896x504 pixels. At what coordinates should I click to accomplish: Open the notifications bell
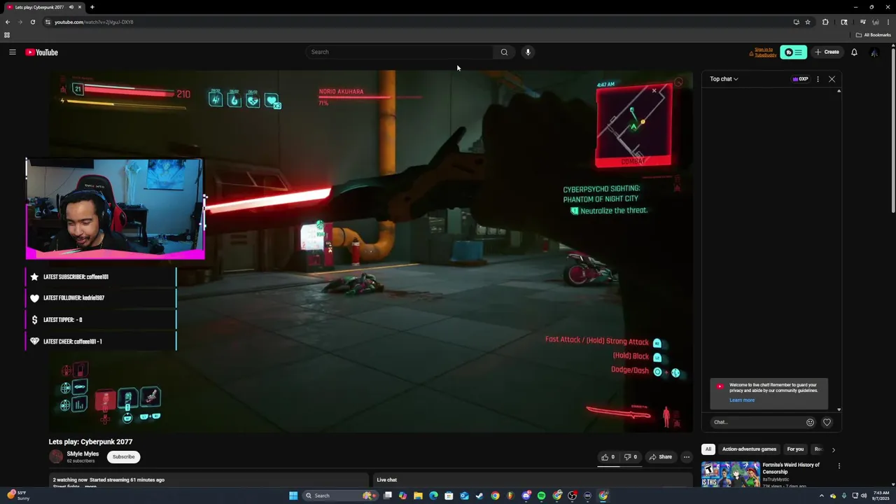click(854, 52)
